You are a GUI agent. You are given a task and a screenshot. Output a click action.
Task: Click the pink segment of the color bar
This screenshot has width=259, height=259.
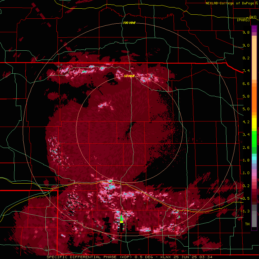tap(254, 174)
